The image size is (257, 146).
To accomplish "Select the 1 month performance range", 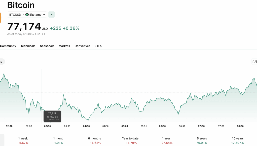I will click(59, 141).
